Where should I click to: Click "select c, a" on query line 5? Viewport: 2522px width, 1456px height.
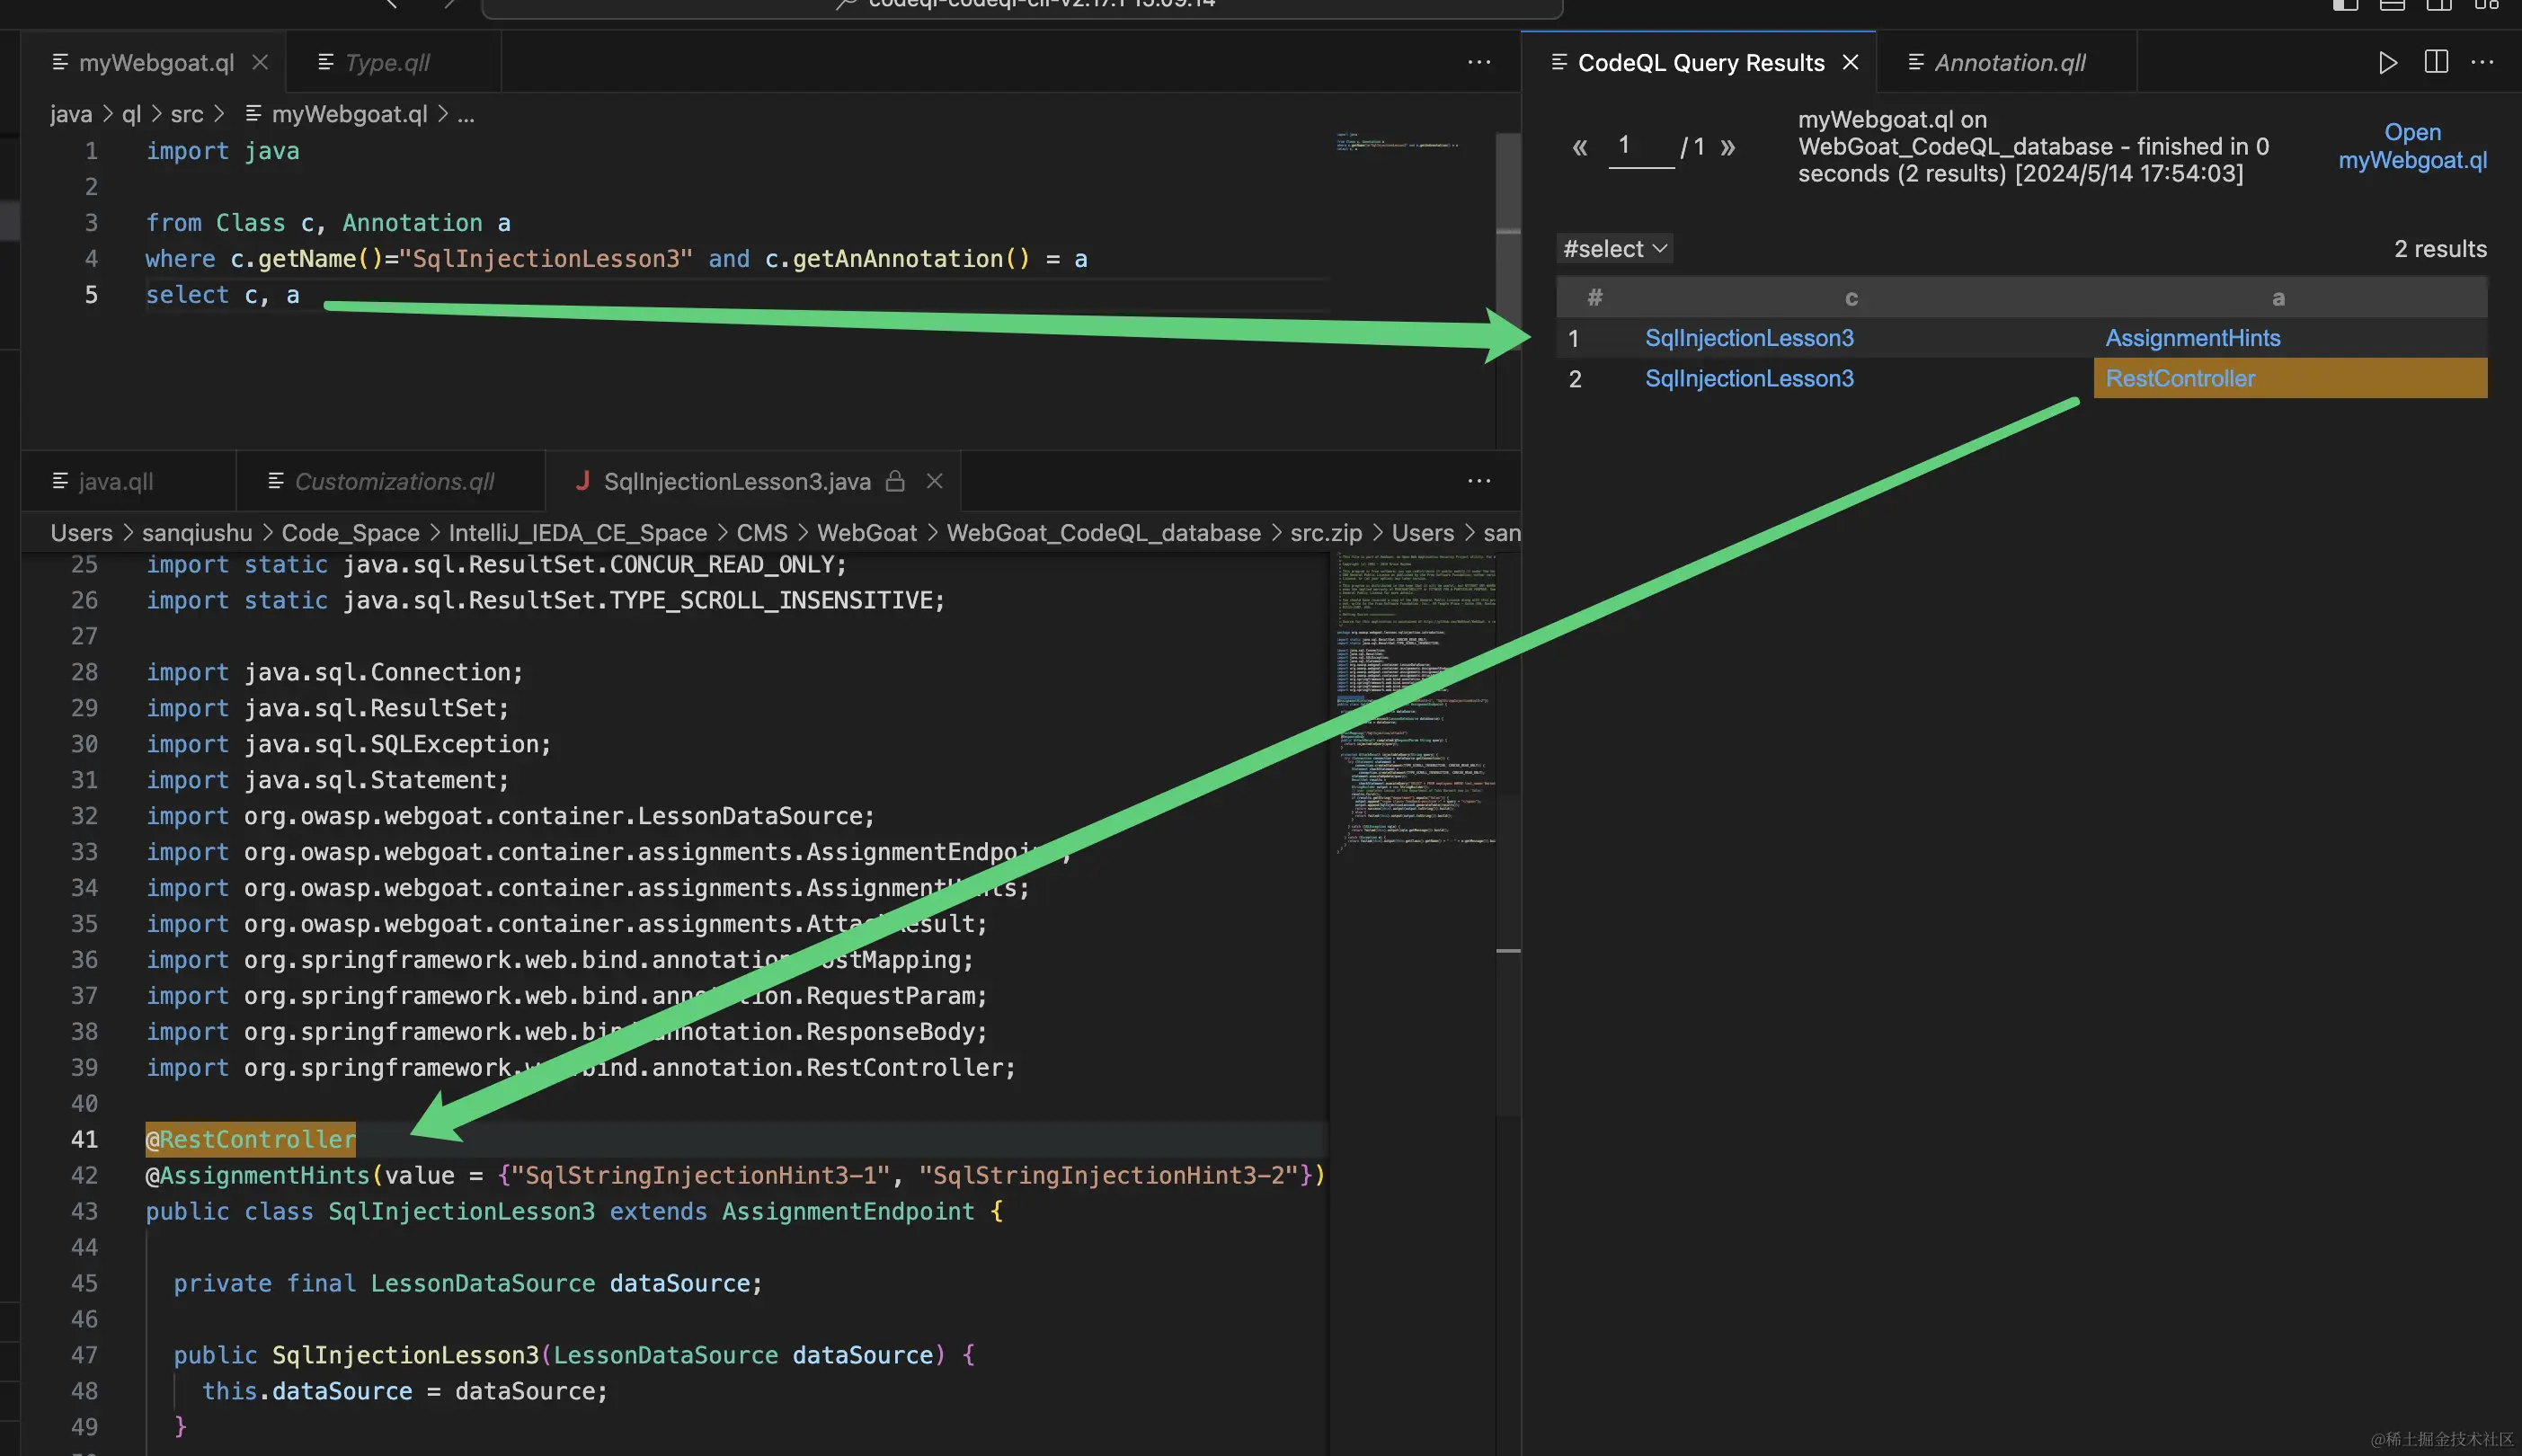[x=222, y=295]
